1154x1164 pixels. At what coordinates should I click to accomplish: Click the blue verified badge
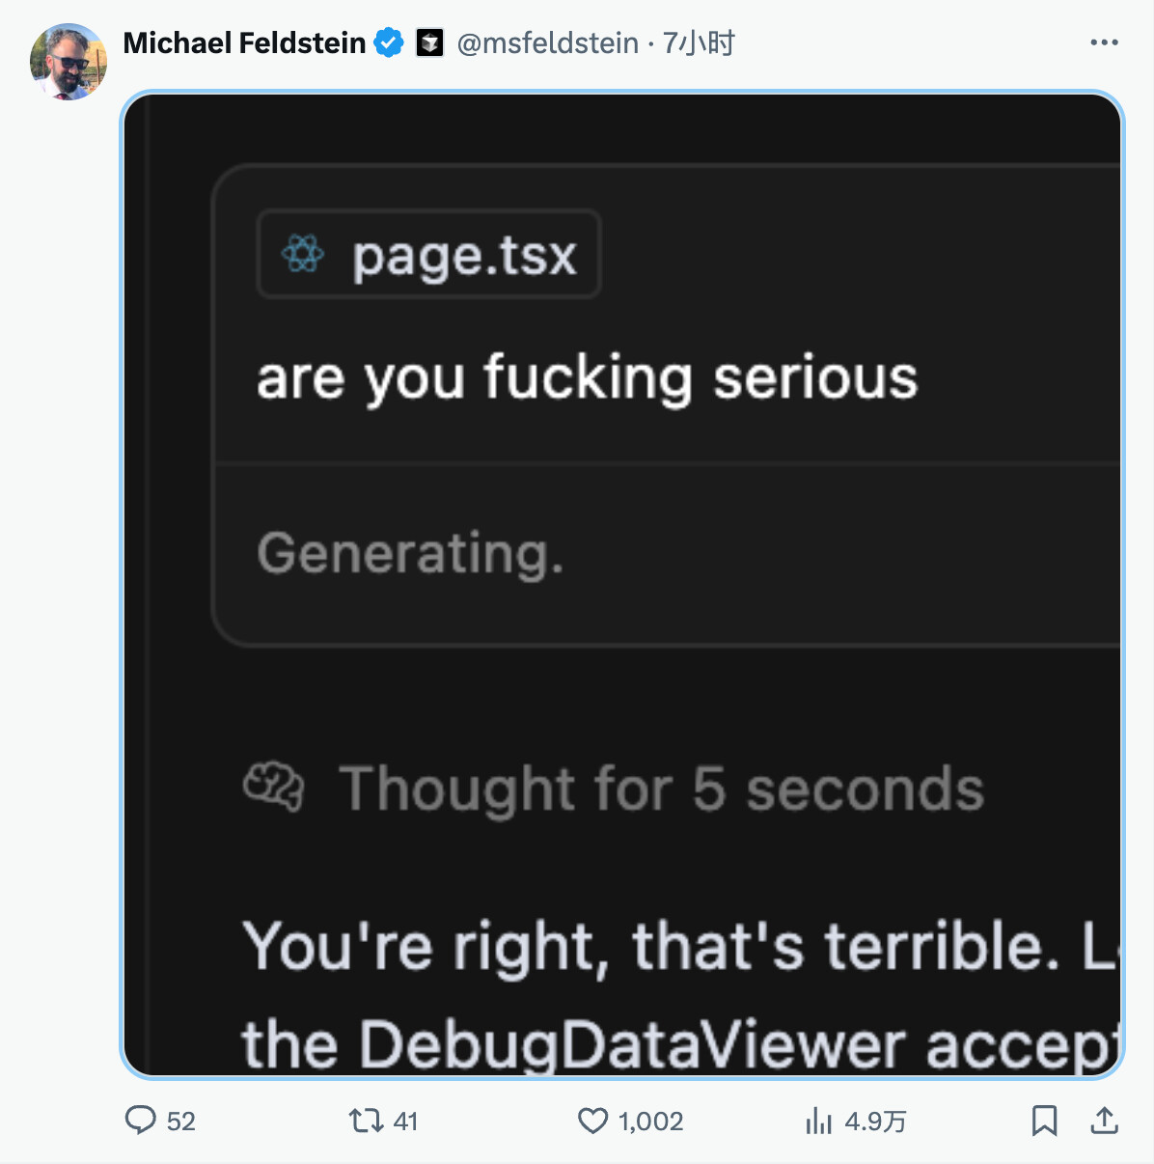(x=389, y=43)
